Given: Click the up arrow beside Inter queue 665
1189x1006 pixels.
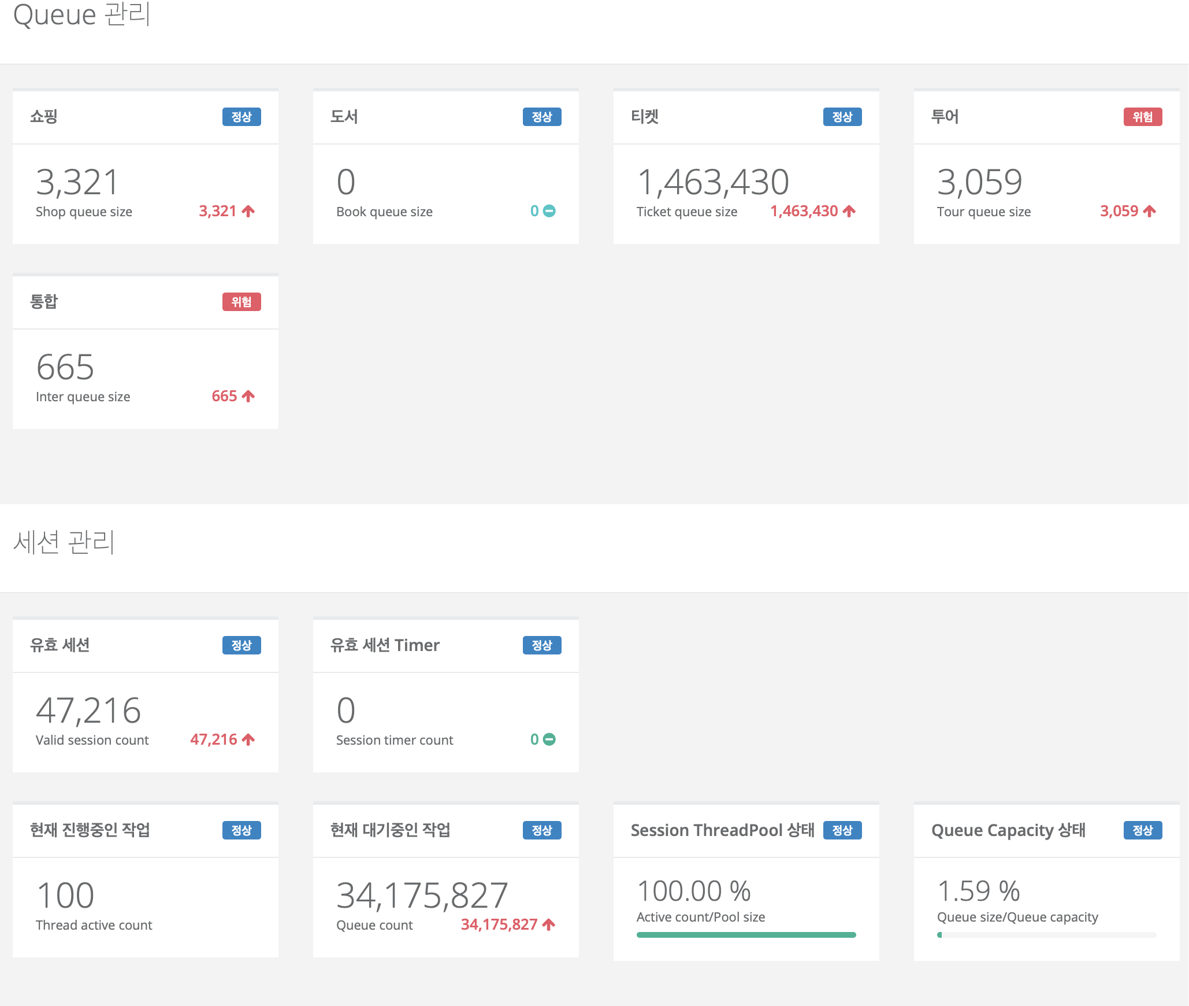Looking at the screenshot, I should pyautogui.click(x=248, y=396).
